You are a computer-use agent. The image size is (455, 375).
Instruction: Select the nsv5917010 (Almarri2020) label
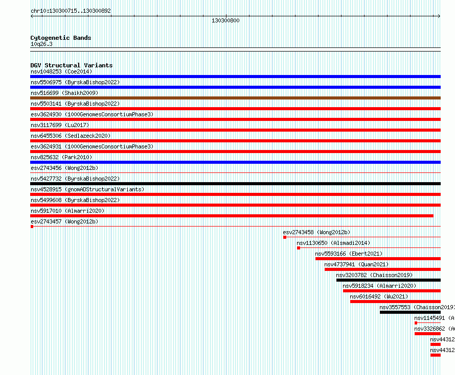click(x=67, y=211)
